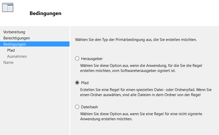Click the Pfad label beside selected radio
The width and height of the screenshot is (219, 135).
[85, 83]
